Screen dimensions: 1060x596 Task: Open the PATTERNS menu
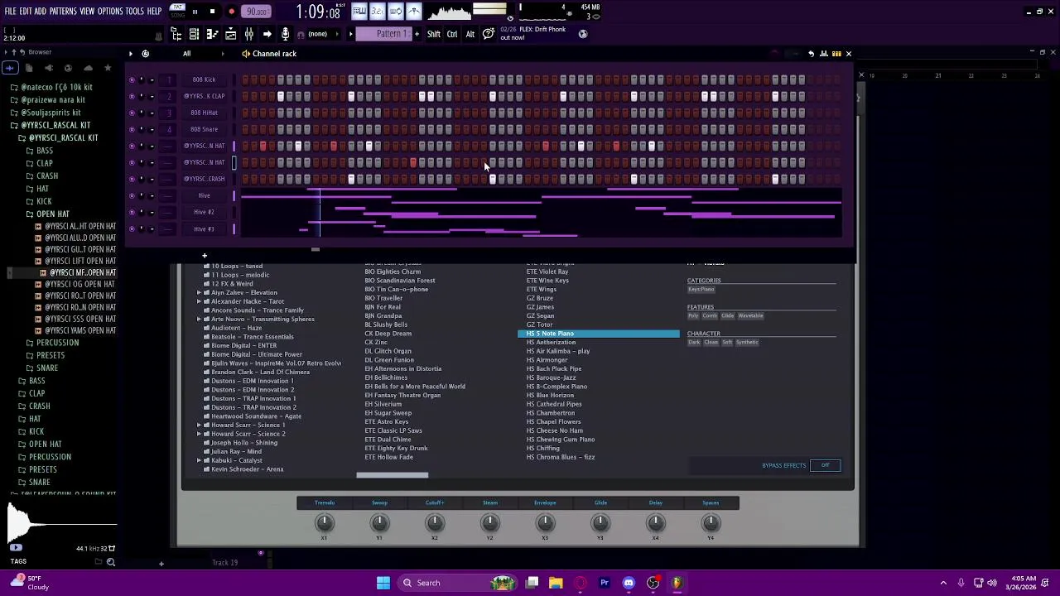point(63,12)
